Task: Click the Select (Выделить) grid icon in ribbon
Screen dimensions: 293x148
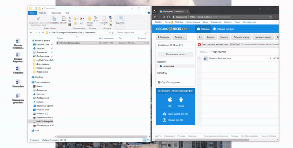Action: point(120,18)
